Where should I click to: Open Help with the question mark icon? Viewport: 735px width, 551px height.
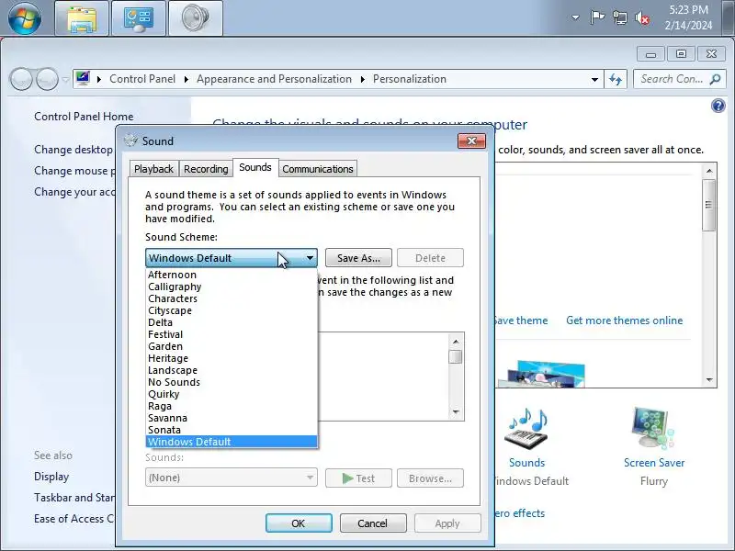pyautogui.click(x=718, y=106)
